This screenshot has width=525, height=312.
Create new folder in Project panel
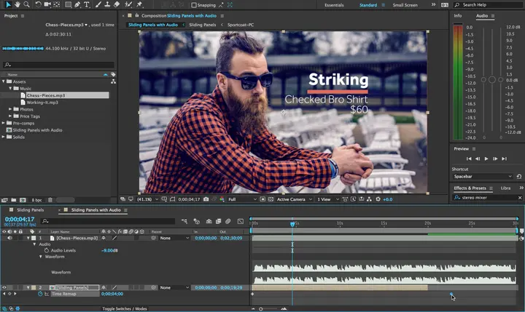tap(14, 200)
